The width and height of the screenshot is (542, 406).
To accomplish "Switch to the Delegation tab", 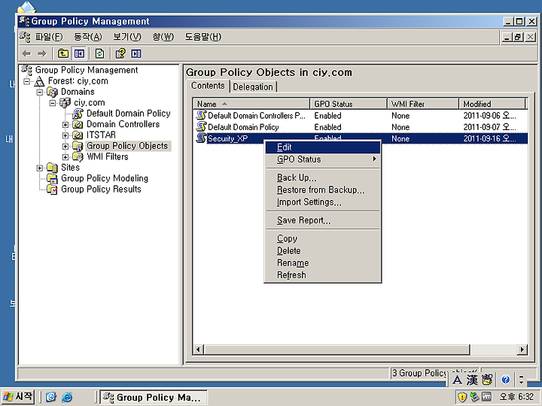I will point(253,86).
